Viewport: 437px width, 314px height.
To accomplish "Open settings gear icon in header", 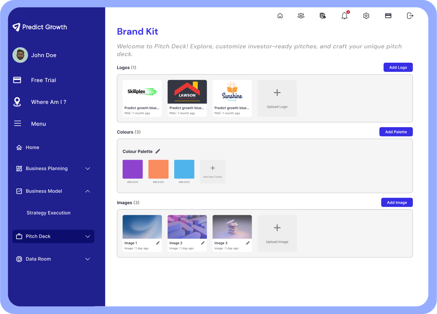I will tap(366, 16).
